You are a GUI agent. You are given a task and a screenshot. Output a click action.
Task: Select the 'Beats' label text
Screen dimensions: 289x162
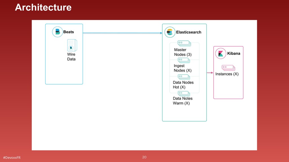tap(69, 32)
